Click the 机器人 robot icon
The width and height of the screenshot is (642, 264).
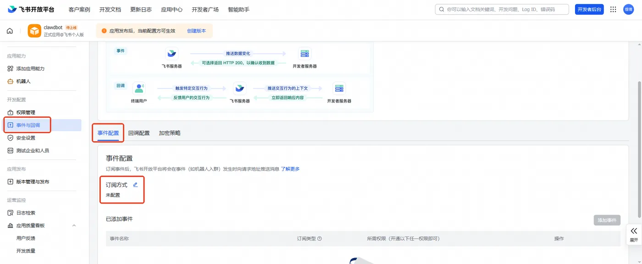click(11, 82)
